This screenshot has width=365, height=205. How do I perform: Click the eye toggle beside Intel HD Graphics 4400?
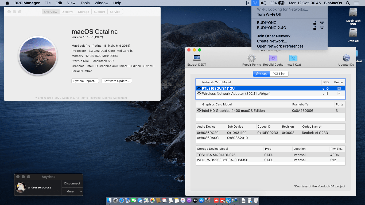199,110
